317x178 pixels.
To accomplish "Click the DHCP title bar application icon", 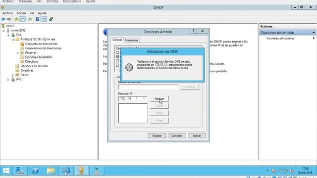I will pos(2,8).
